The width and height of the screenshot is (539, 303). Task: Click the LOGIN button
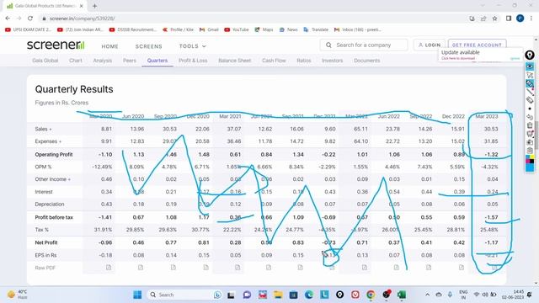429,45
